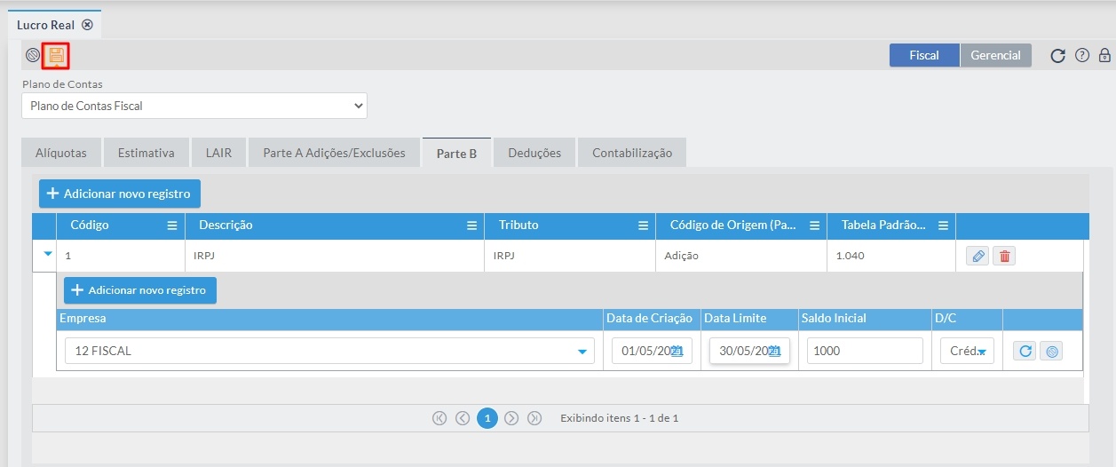Select page 1 in pager

point(487,418)
